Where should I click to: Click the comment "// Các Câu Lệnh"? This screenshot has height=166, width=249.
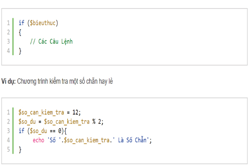51,41
